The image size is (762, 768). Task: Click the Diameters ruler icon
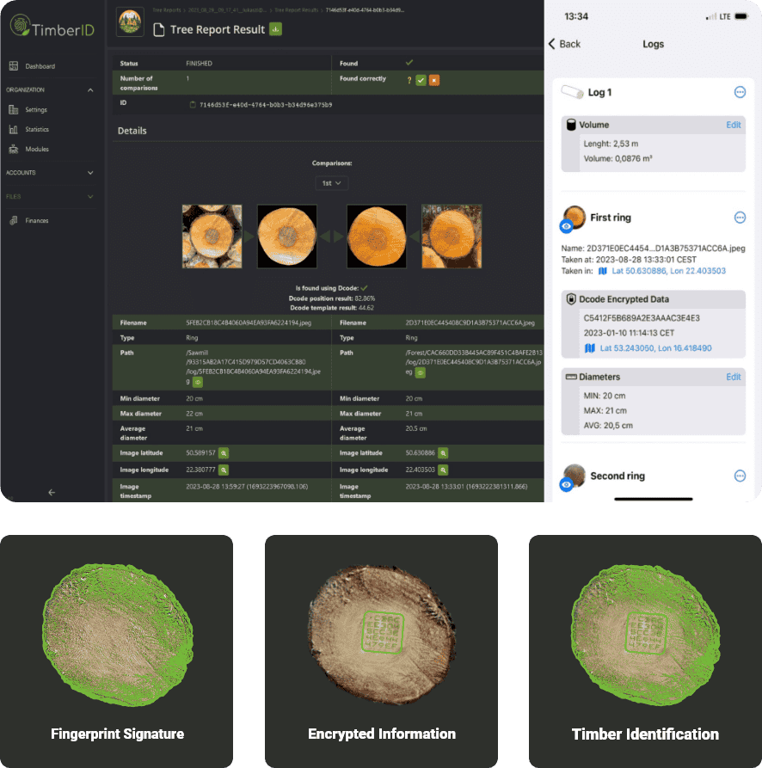(x=571, y=377)
